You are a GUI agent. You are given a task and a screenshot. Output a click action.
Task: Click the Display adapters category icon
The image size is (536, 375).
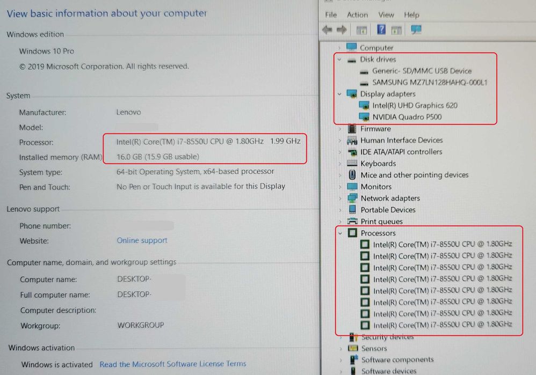[x=352, y=93]
